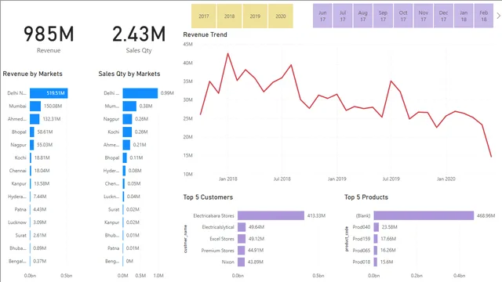Image resolution: width=502 pixels, height=282 pixels.
Task: Select the Sales Qty by Markets chart title
Action: tap(129, 74)
